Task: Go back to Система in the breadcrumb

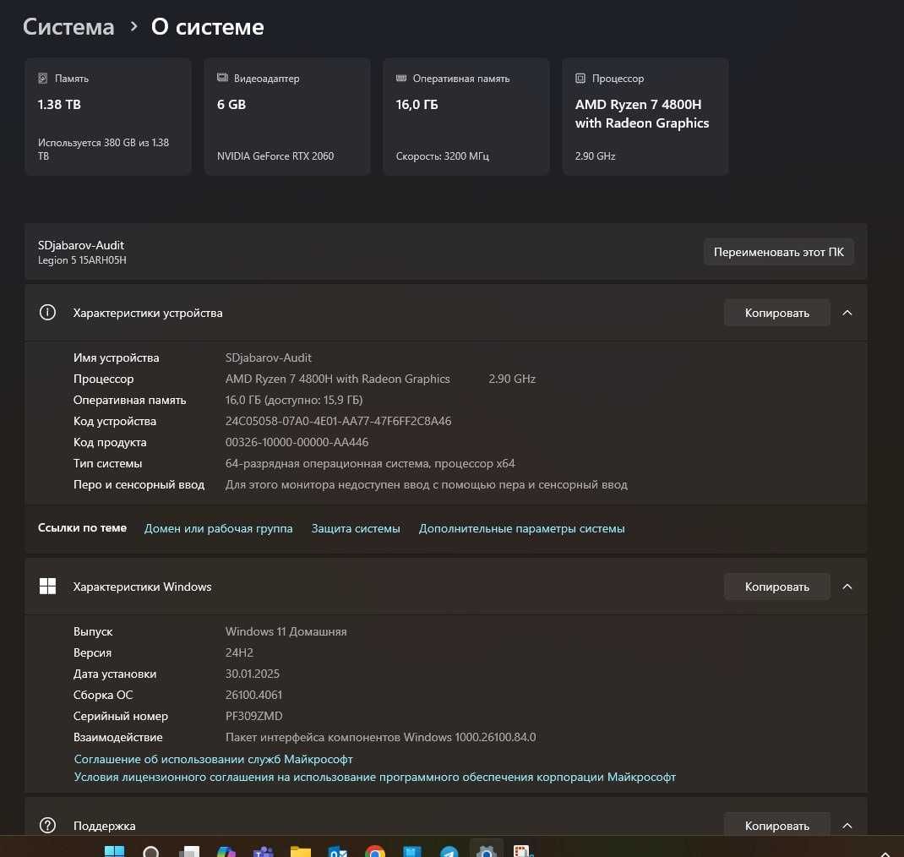Action: [x=68, y=27]
